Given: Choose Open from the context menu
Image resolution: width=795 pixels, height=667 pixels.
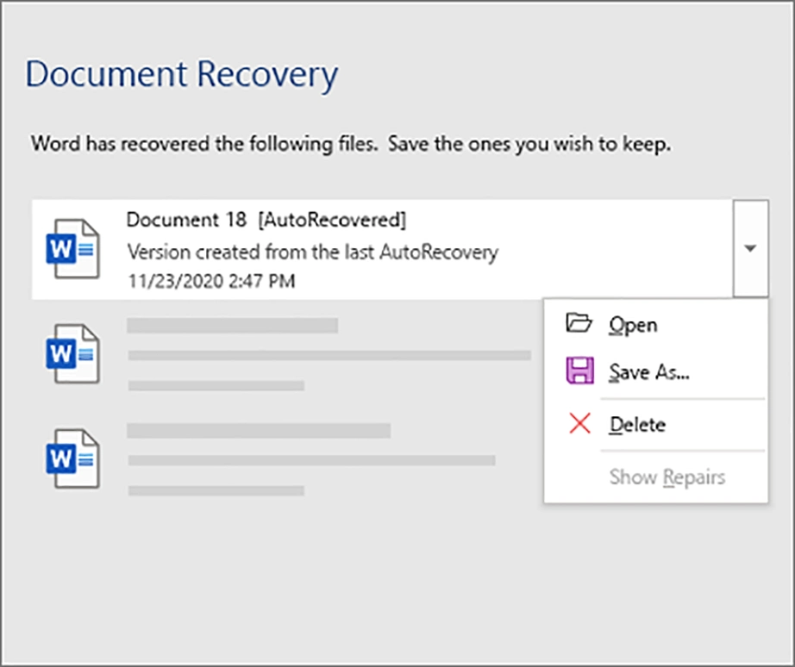Looking at the screenshot, I should (655, 324).
